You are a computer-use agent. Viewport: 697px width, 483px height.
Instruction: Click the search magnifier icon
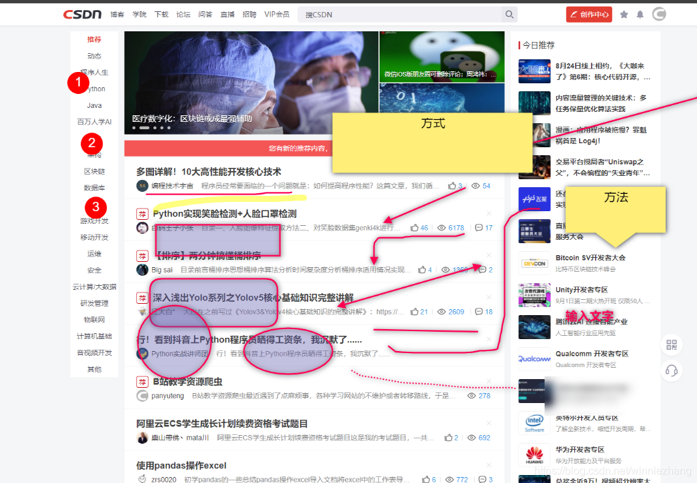[x=510, y=15]
